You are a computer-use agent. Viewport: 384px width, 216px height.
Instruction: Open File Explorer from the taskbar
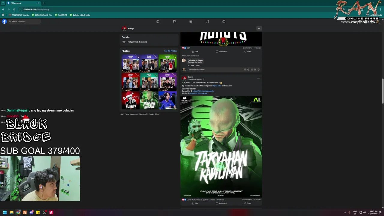[x=11, y=212]
